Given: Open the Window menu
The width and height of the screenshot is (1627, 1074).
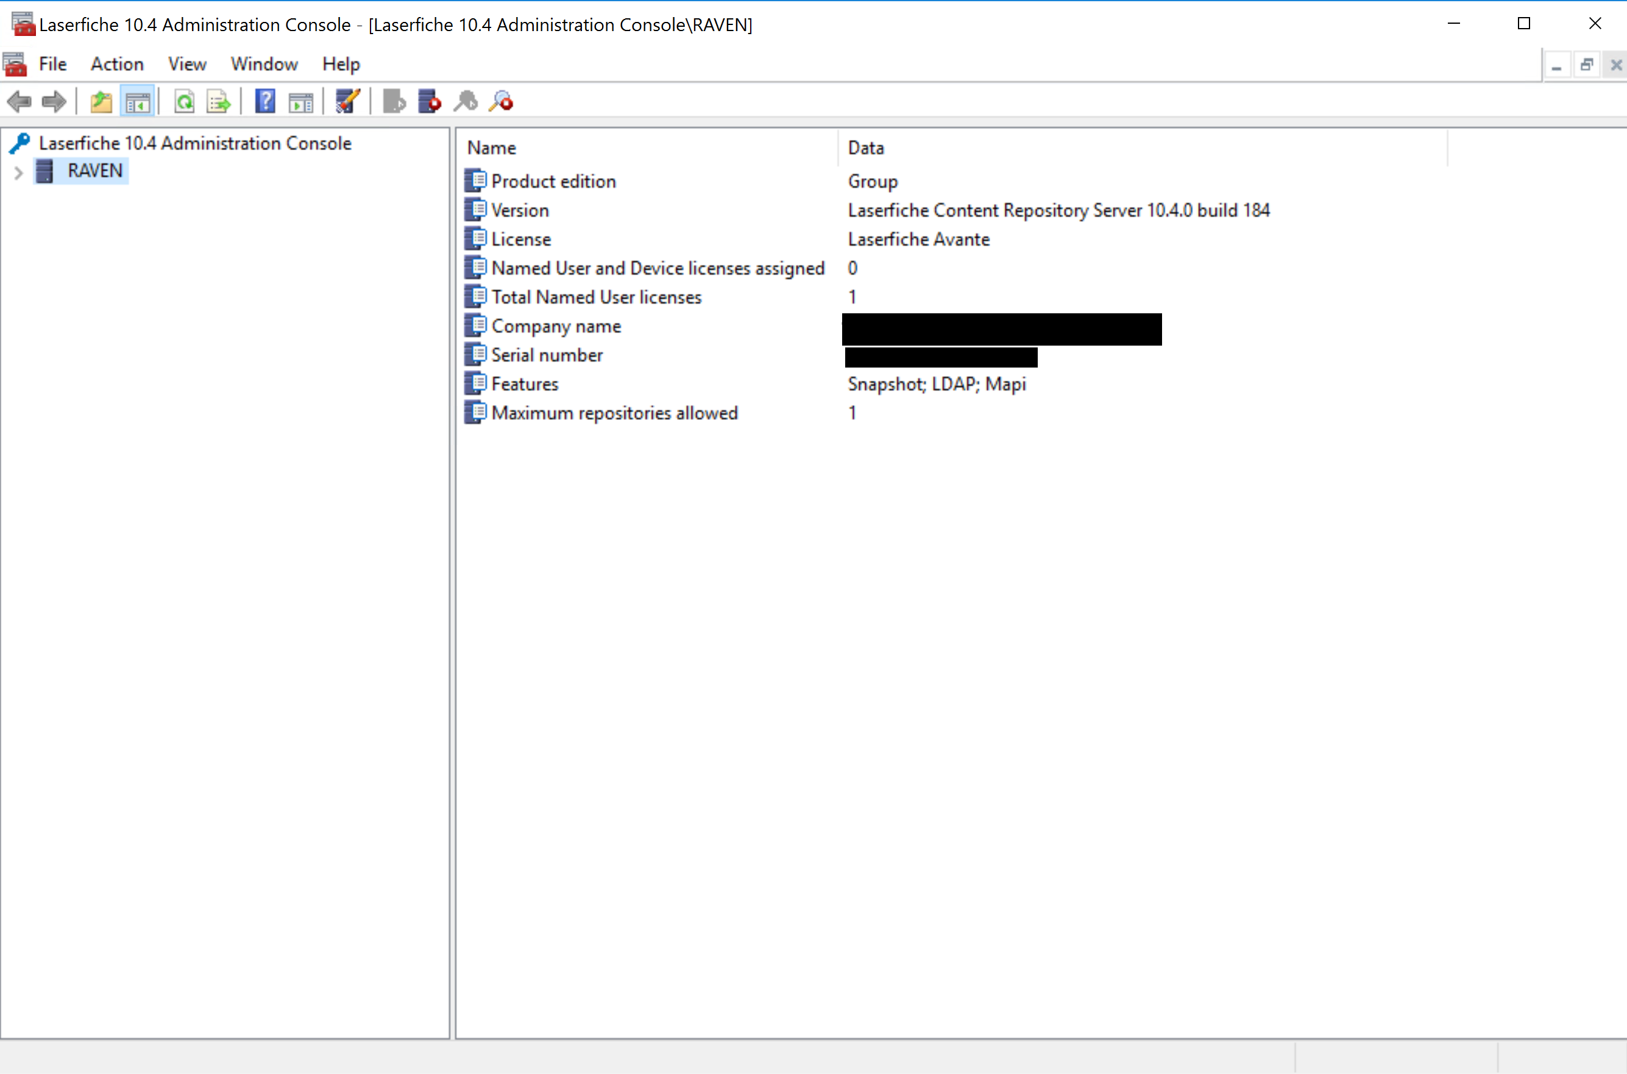Looking at the screenshot, I should (264, 64).
